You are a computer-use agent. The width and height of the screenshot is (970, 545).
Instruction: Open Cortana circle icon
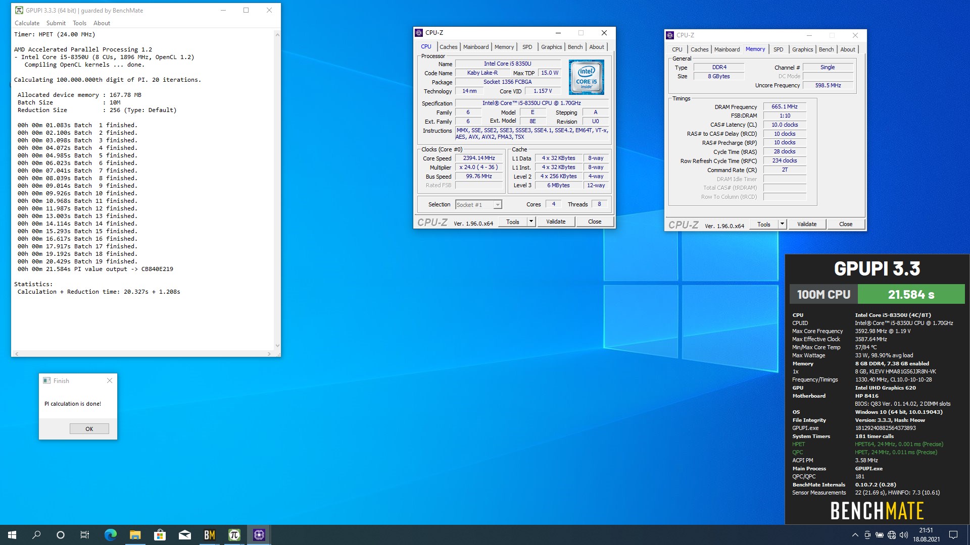click(x=61, y=535)
